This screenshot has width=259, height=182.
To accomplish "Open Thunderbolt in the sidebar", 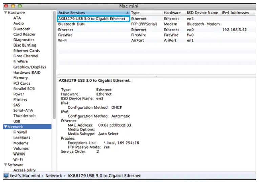I will tap(24, 116).
